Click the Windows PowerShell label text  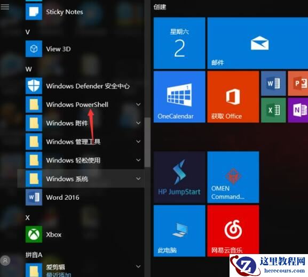pyautogui.click(x=77, y=104)
